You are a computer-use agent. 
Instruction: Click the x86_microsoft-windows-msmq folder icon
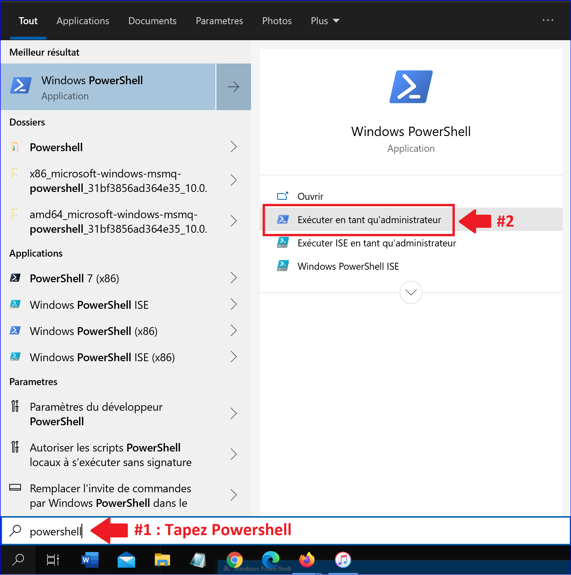coord(15,173)
